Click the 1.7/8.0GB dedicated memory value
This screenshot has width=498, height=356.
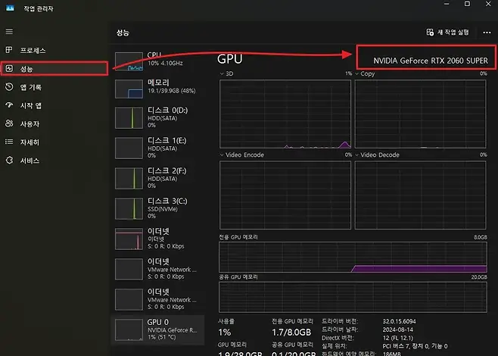[291, 333]
